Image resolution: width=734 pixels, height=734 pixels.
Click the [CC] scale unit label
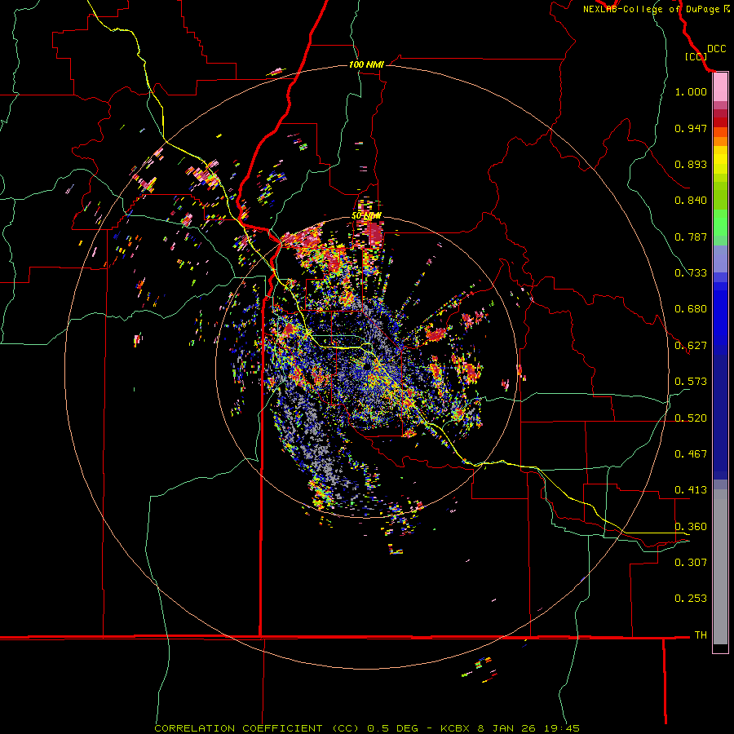click(696, 56)
